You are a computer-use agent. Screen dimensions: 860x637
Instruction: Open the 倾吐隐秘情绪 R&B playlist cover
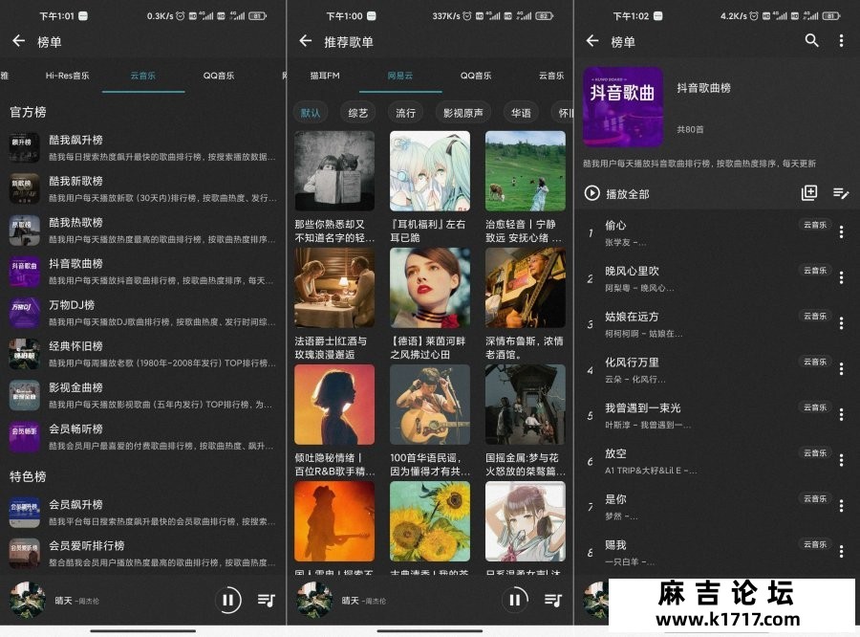[334, 405]
